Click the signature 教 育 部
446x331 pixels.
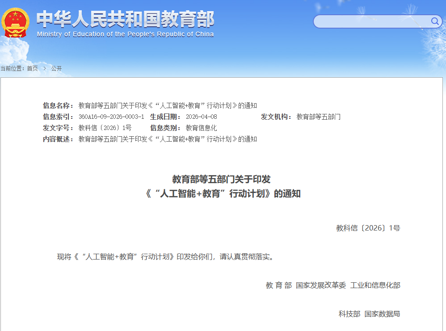click(x=279, y=285)
